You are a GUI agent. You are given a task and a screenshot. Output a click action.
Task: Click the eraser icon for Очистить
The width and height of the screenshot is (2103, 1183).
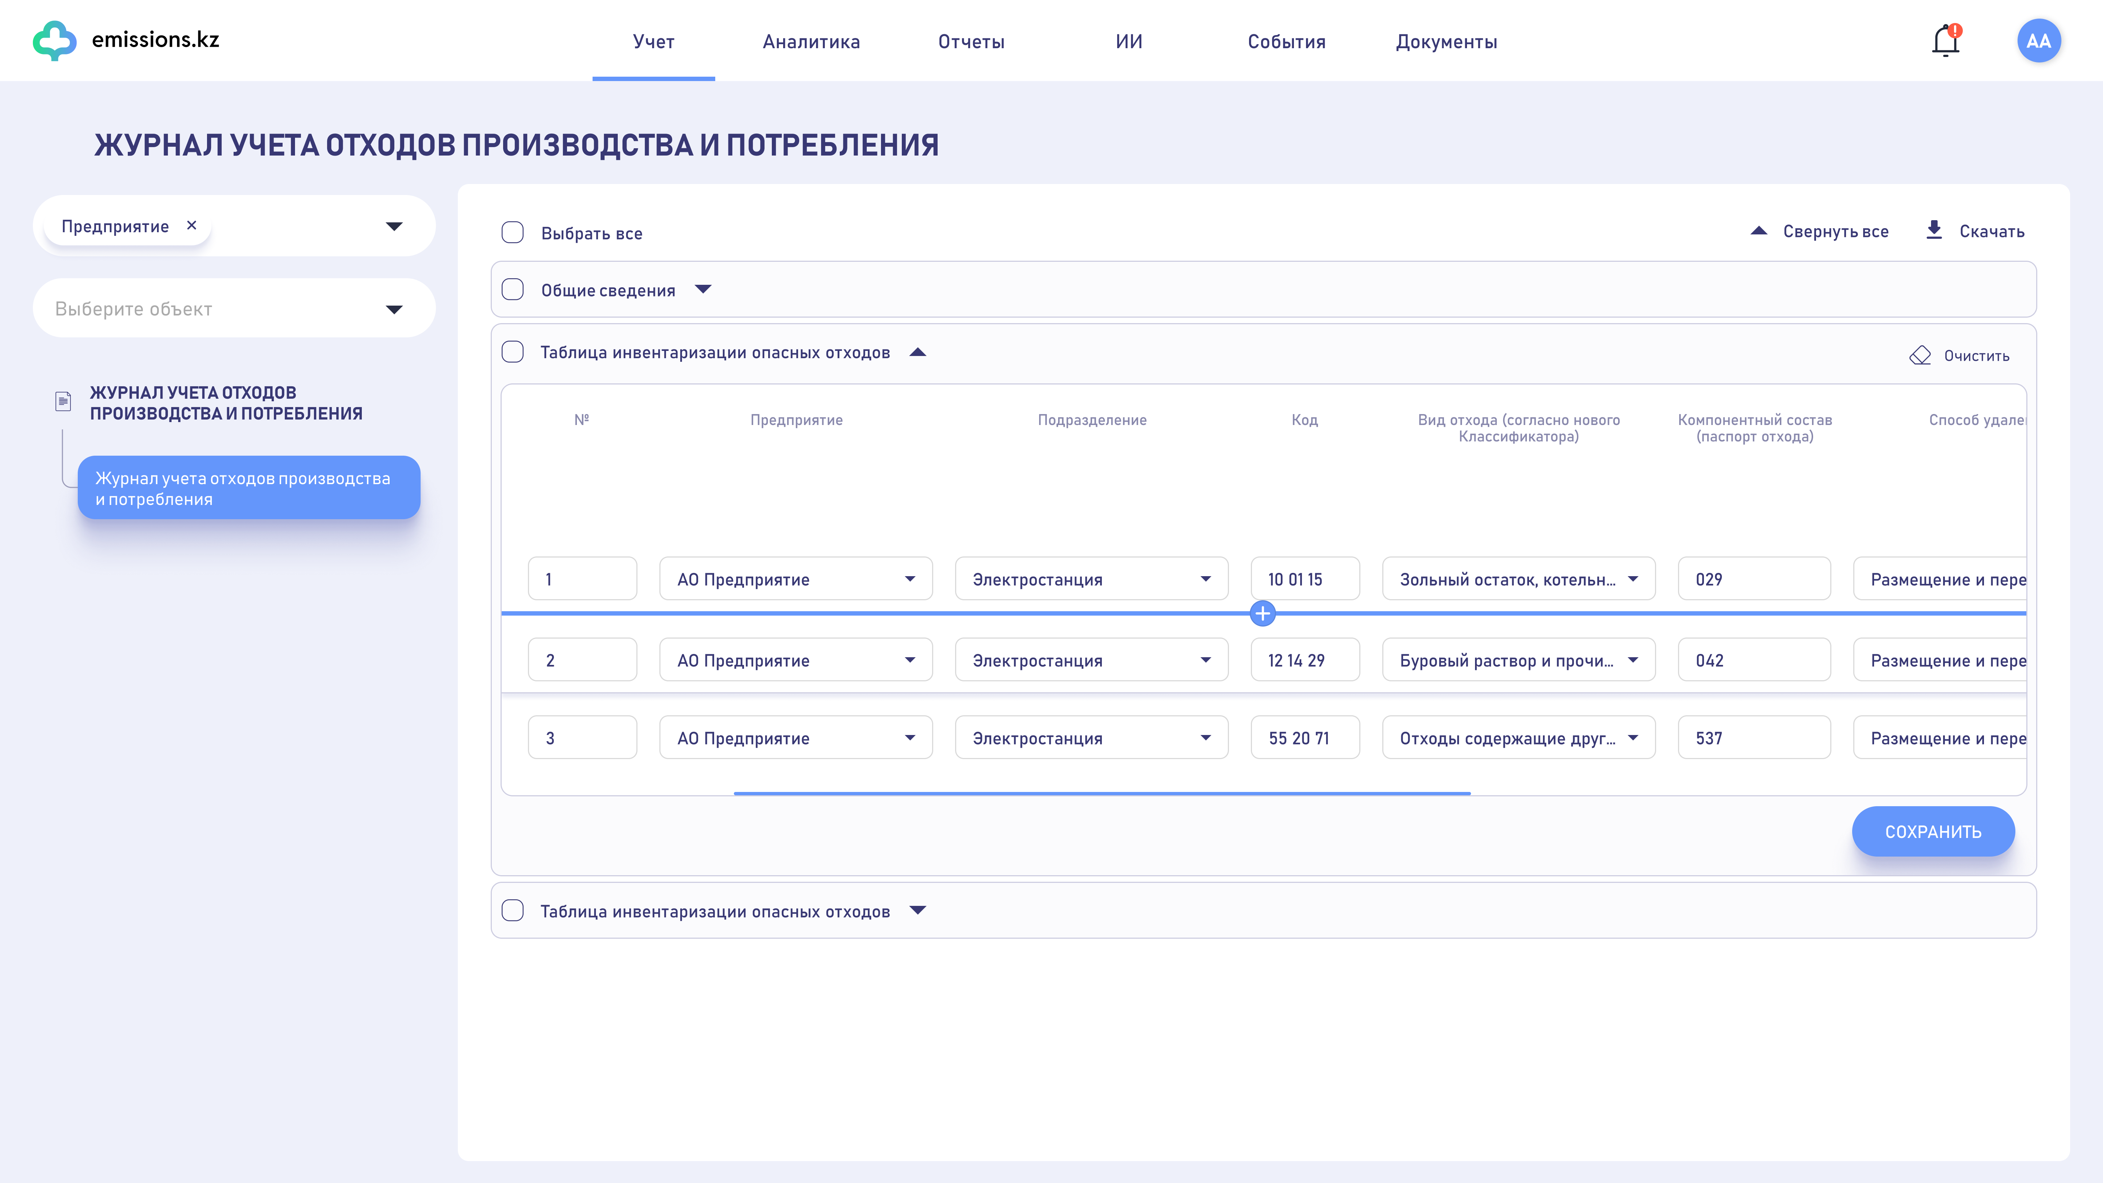[1919, 355]
